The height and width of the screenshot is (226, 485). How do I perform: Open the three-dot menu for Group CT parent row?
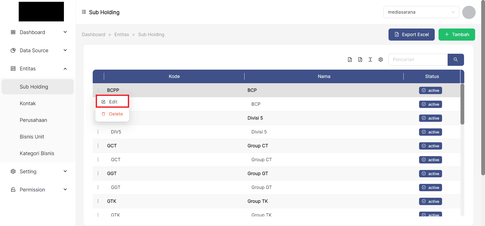(x=98, y=146)
